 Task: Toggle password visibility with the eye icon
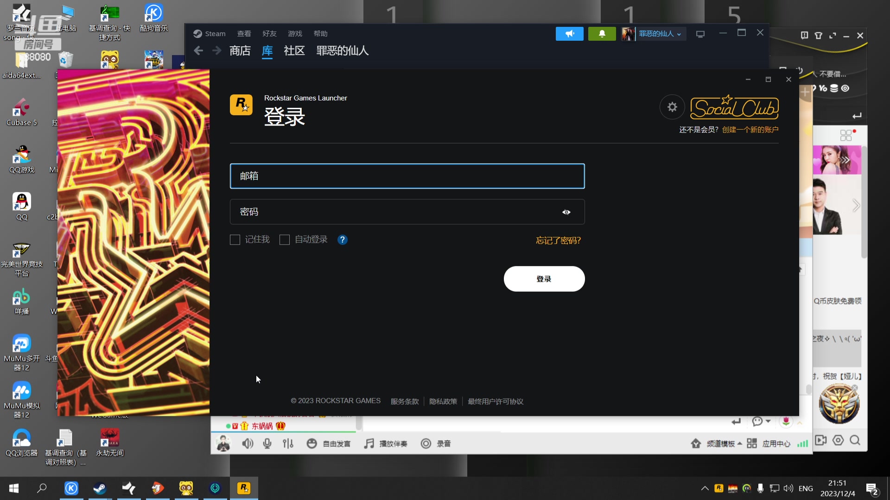pos(566,212)
